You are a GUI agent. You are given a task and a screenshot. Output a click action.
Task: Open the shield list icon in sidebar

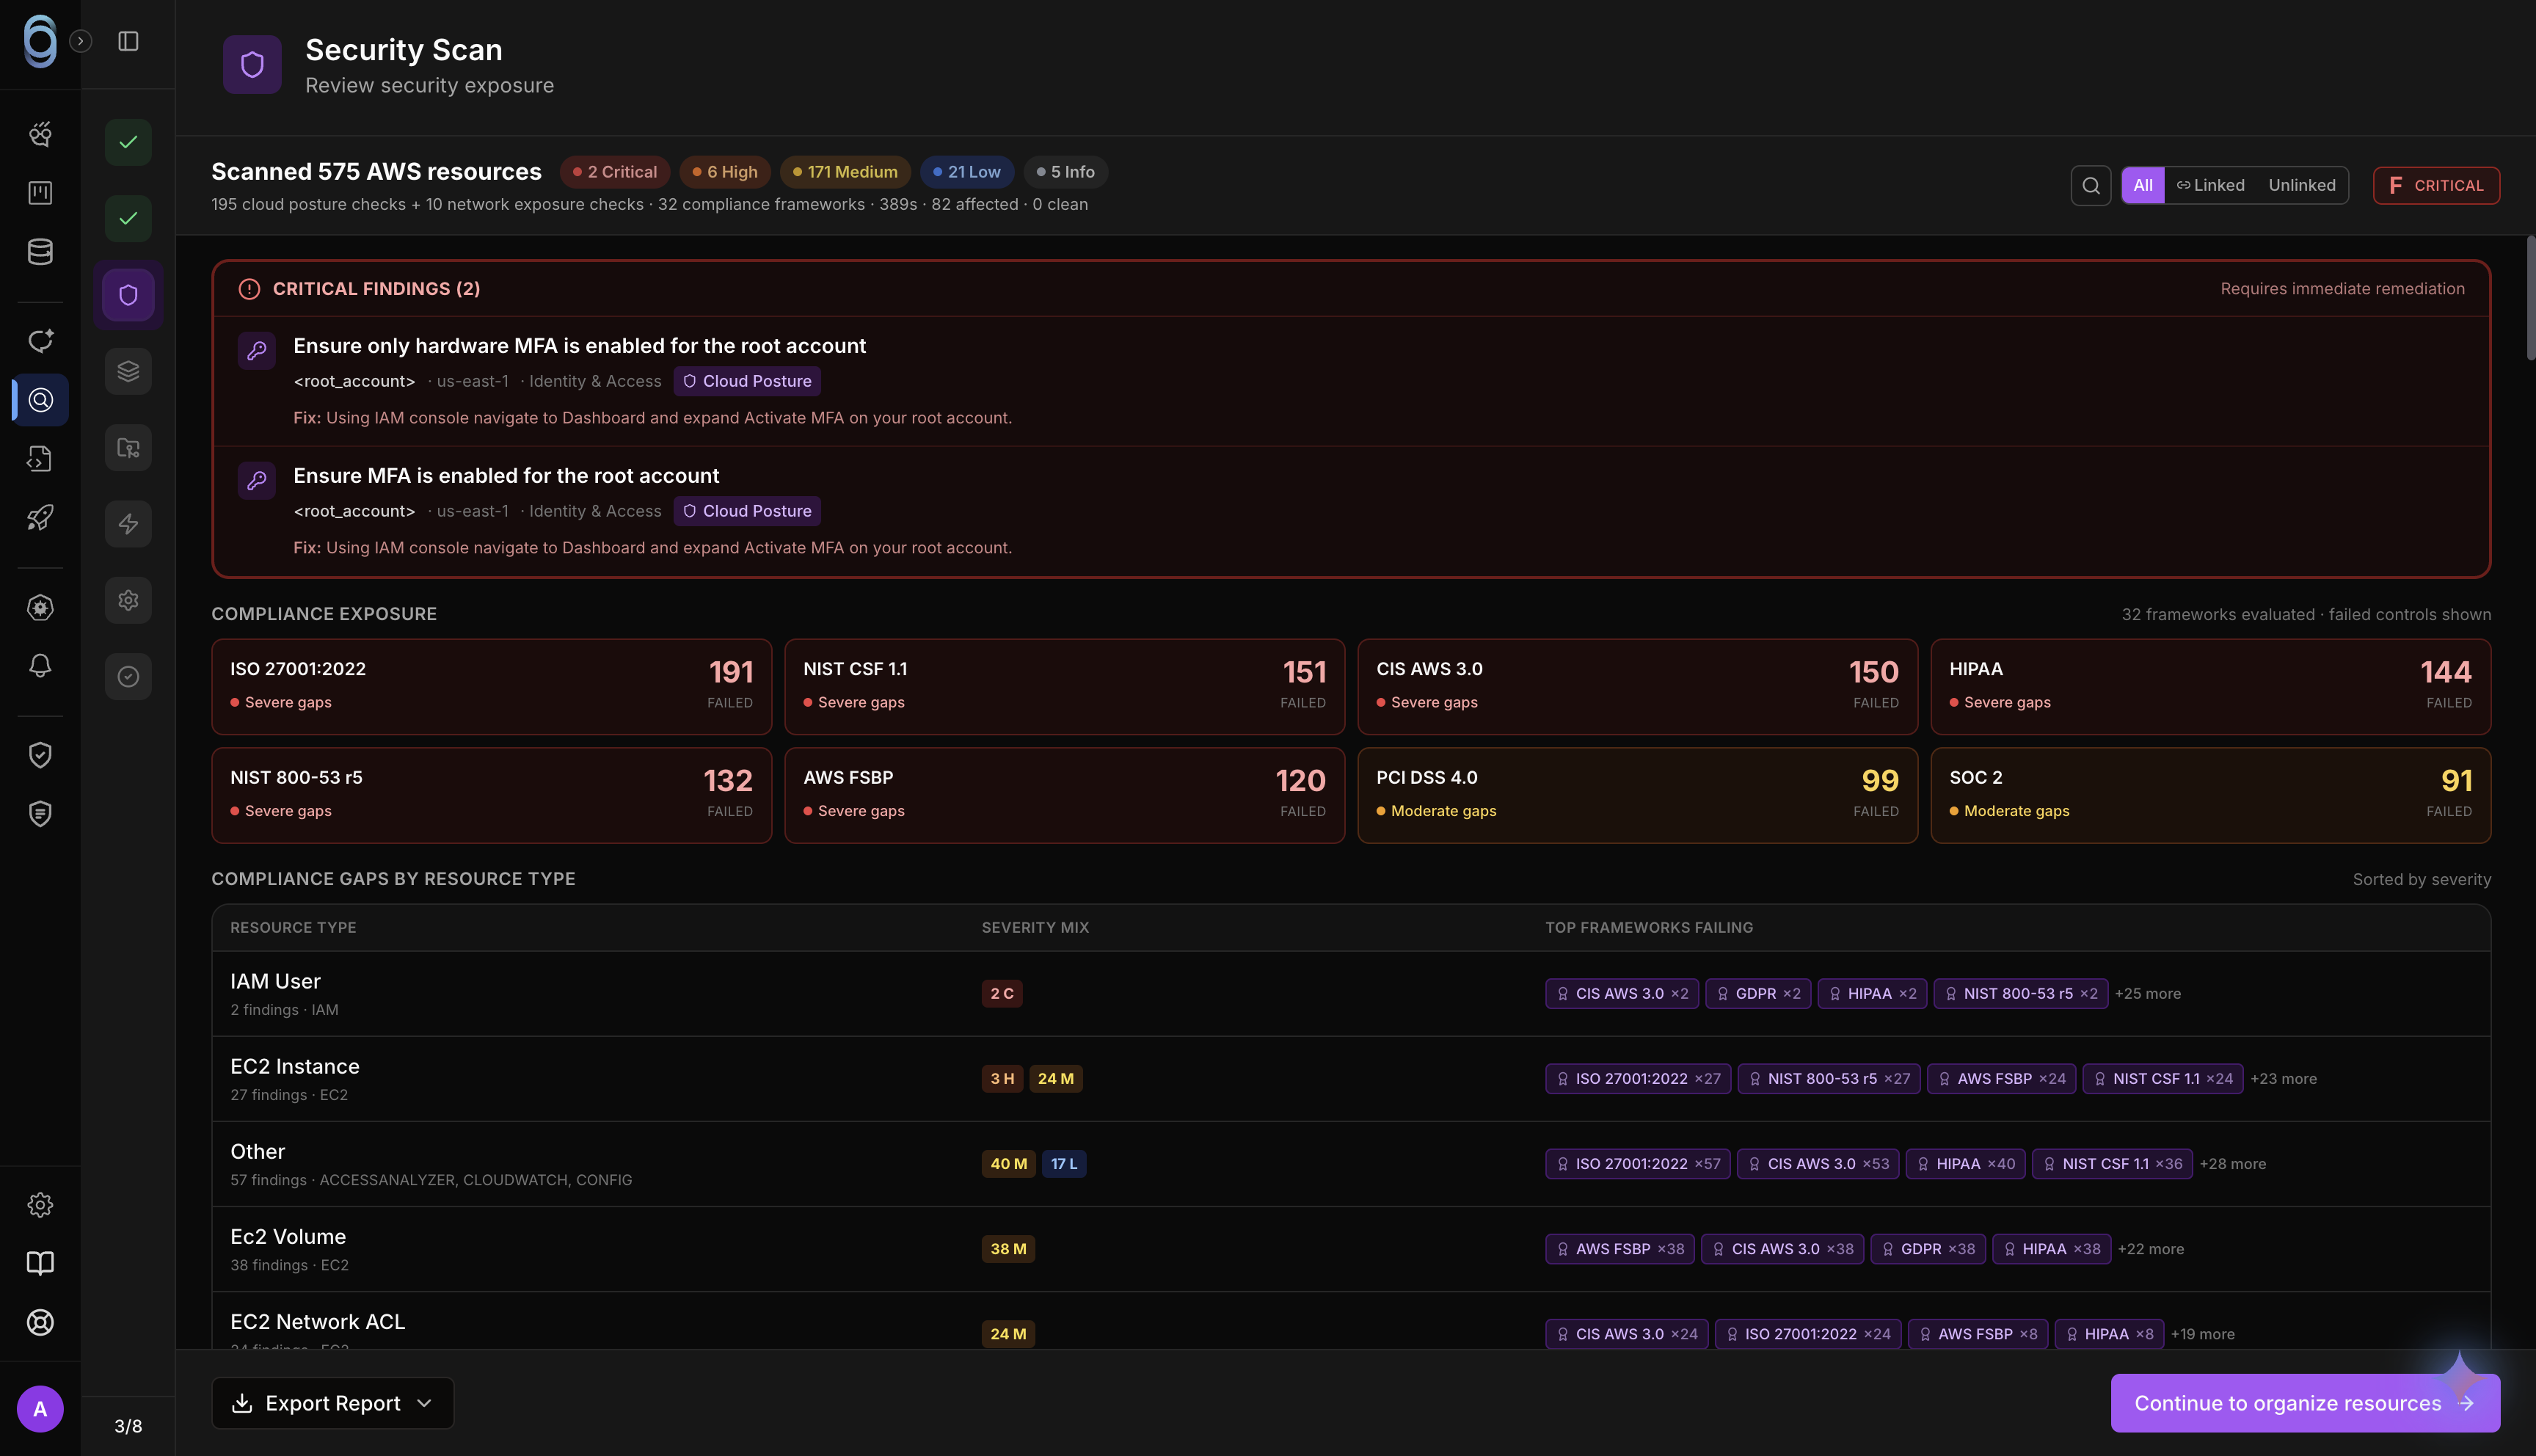click(x=40, y=814)
